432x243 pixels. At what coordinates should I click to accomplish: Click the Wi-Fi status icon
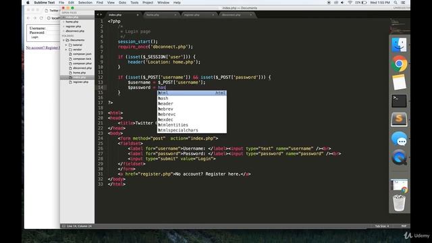[x=350, y=3]
